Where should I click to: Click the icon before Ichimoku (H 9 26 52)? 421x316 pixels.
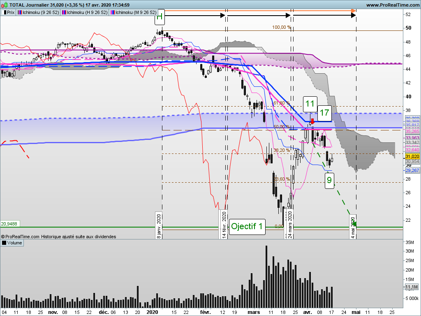64,12
